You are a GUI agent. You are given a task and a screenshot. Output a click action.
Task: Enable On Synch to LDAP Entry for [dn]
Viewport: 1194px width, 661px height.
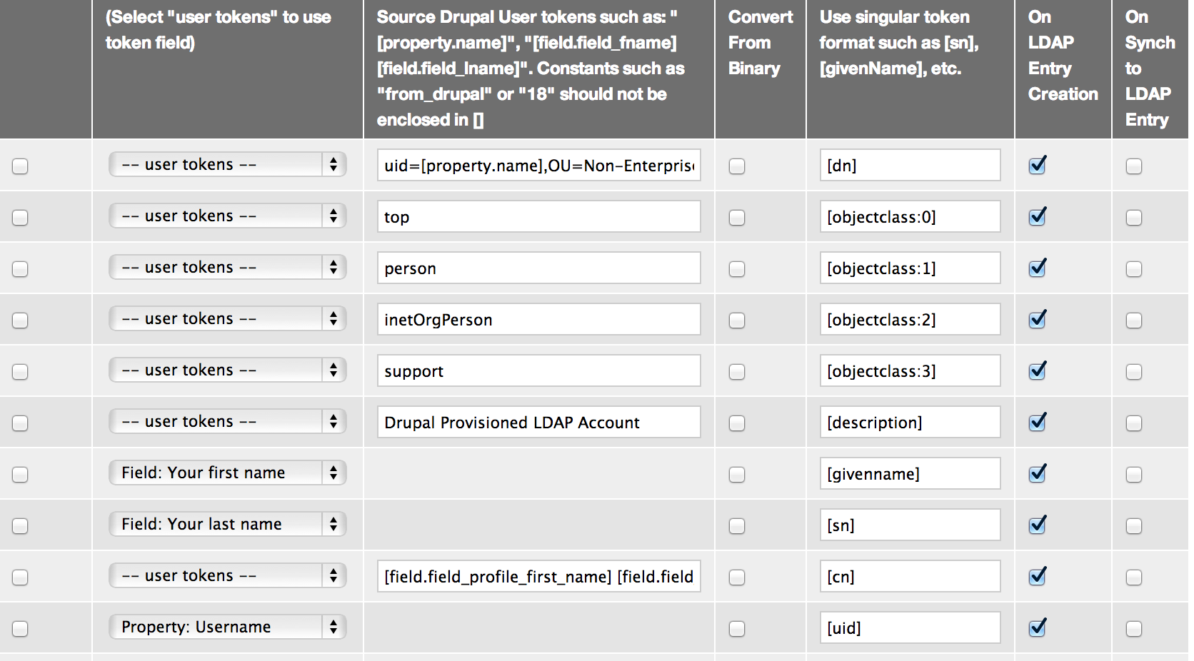click(x=1133, y=166)
